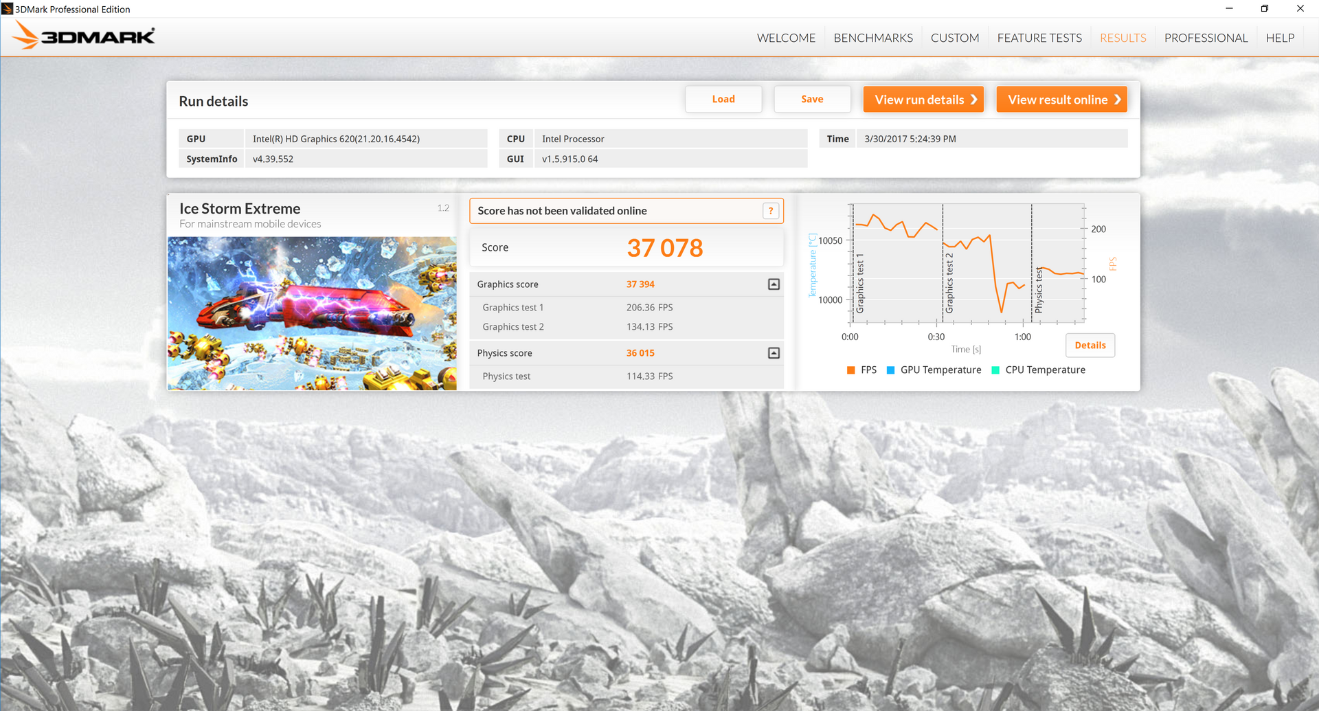Click the Graphics test 1 206.36 FPS value
Viewport: 1319px width, 711px height.
[650, 308]
